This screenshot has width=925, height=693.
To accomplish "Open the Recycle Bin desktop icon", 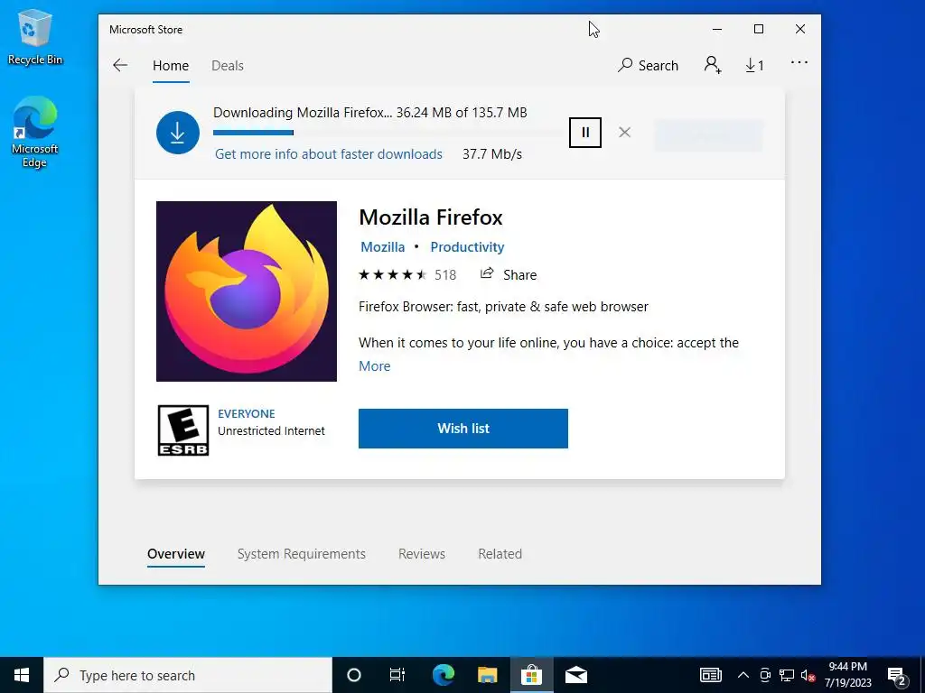I will [35, 38].
